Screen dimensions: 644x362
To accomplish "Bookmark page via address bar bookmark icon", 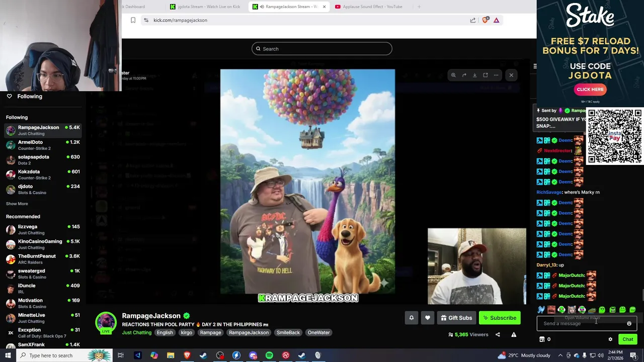I will pos(133,20).
